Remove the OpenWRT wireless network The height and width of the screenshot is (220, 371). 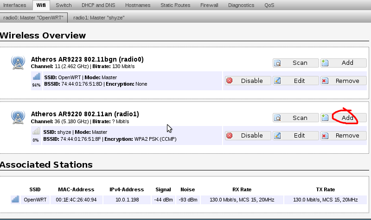point(344,81)
